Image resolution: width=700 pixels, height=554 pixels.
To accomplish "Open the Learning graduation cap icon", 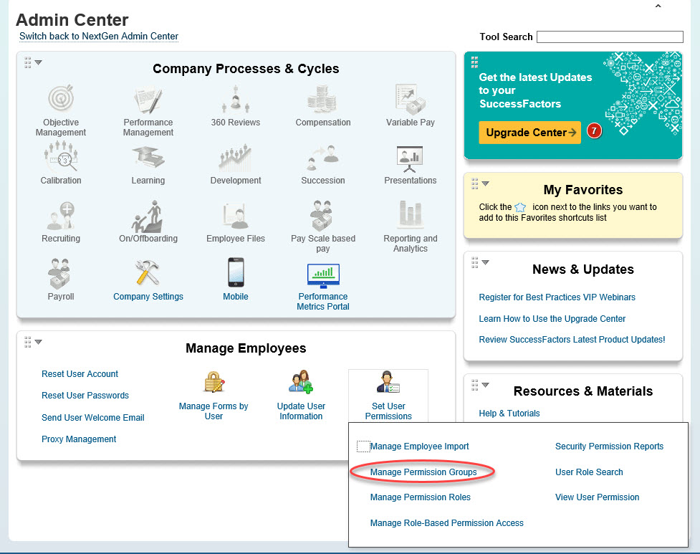I will coord(148,158).
